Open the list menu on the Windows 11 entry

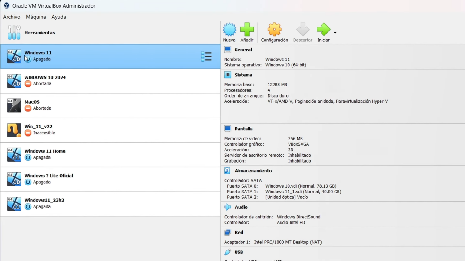pos(206,56)
